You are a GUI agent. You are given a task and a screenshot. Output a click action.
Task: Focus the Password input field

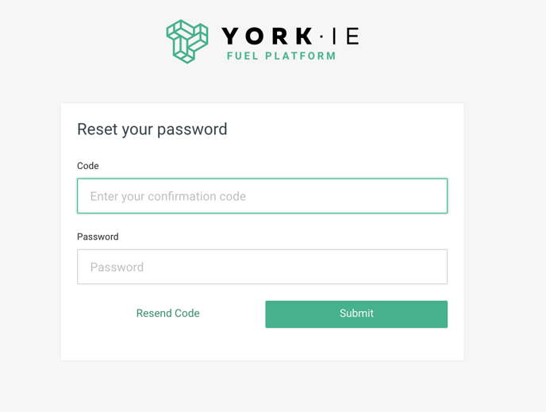pos(262,267)
